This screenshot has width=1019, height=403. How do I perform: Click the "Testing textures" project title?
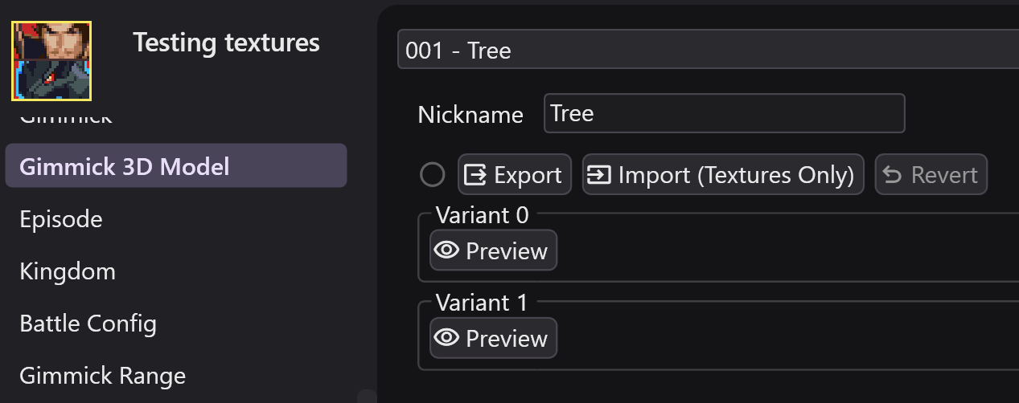tap(226, 43)
